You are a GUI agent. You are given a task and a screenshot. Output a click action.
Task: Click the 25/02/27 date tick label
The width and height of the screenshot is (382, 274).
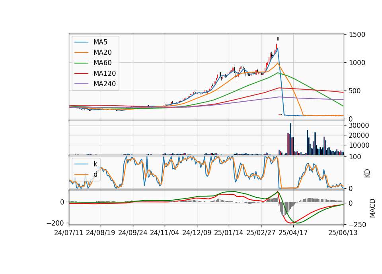pos(261,233)
